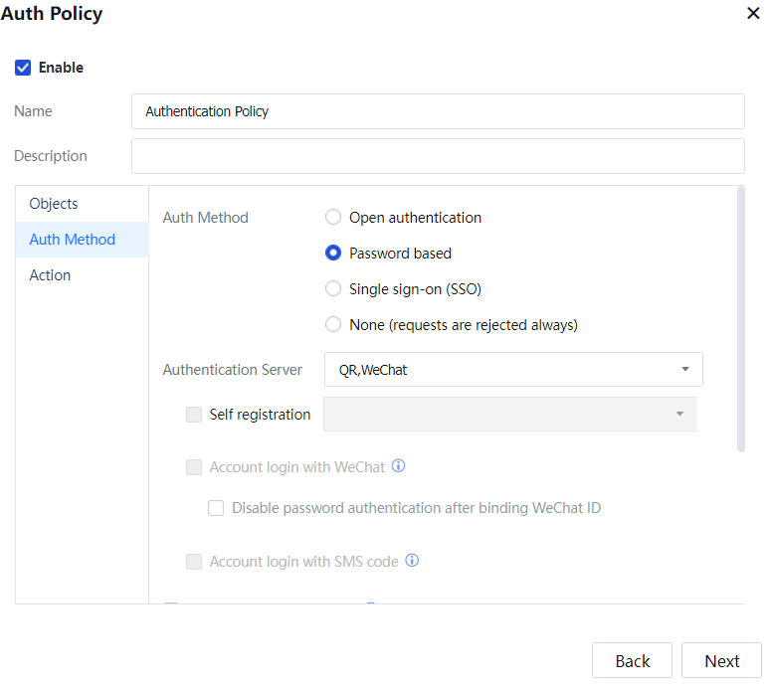
Task: Select Open authentication radio option
Action: tap(333, 218)
